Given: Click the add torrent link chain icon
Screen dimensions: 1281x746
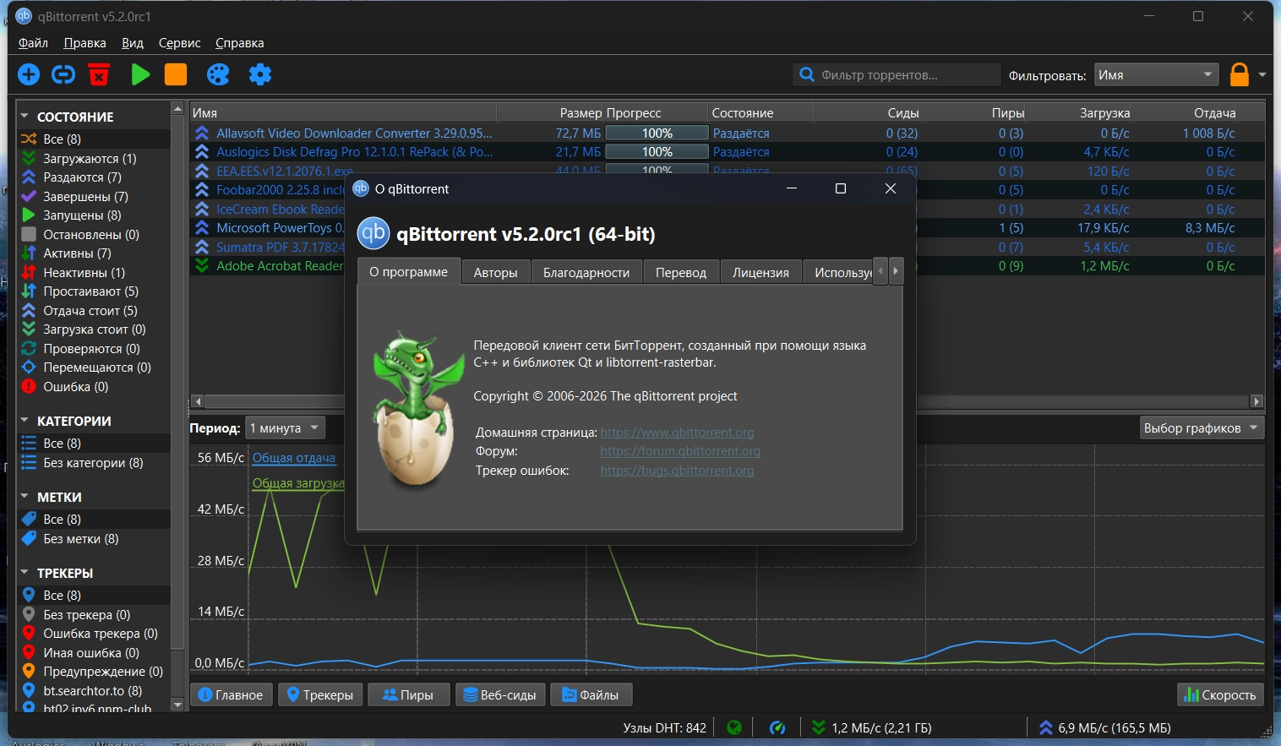Looking at the screenshot, I should [63, 74].
